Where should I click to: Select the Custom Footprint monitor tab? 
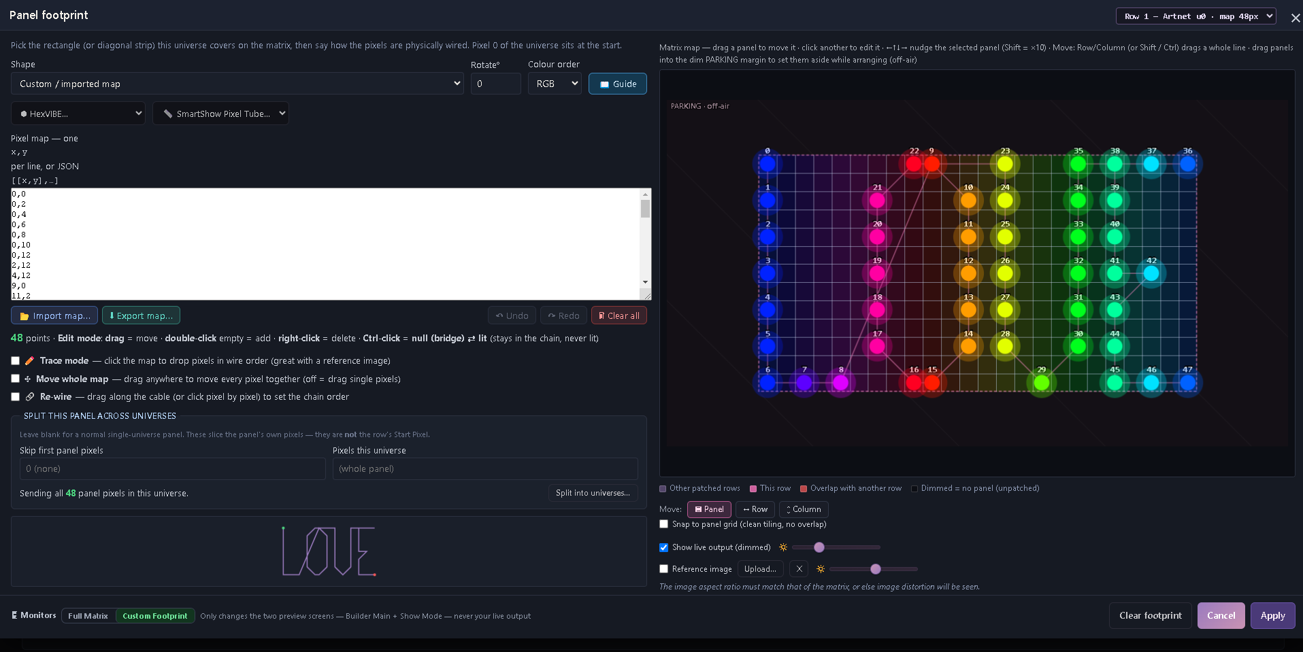(x=155, y=616)
